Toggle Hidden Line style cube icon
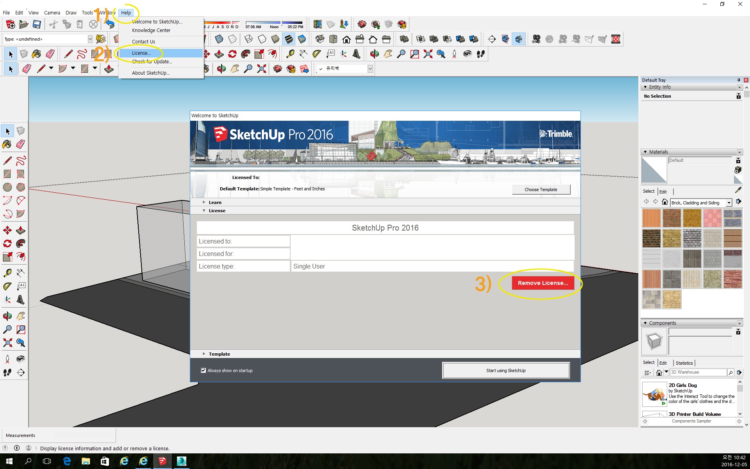Viewport: 750px width, 469px height. click(x=262, y=39)
